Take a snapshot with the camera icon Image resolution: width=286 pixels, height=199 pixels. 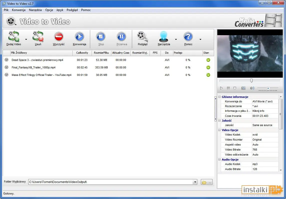[243, 88]
